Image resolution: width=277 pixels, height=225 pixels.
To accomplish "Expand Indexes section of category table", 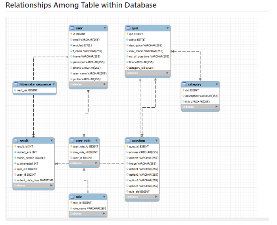I will pyautogui.click(x=217, y=107).
